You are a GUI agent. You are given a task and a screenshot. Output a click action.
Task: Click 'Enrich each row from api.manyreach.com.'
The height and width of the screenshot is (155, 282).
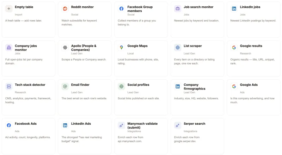(x=130, y=139)
